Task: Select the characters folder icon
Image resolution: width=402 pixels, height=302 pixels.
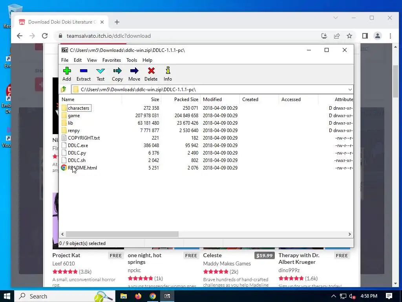Action: (64, 108)
